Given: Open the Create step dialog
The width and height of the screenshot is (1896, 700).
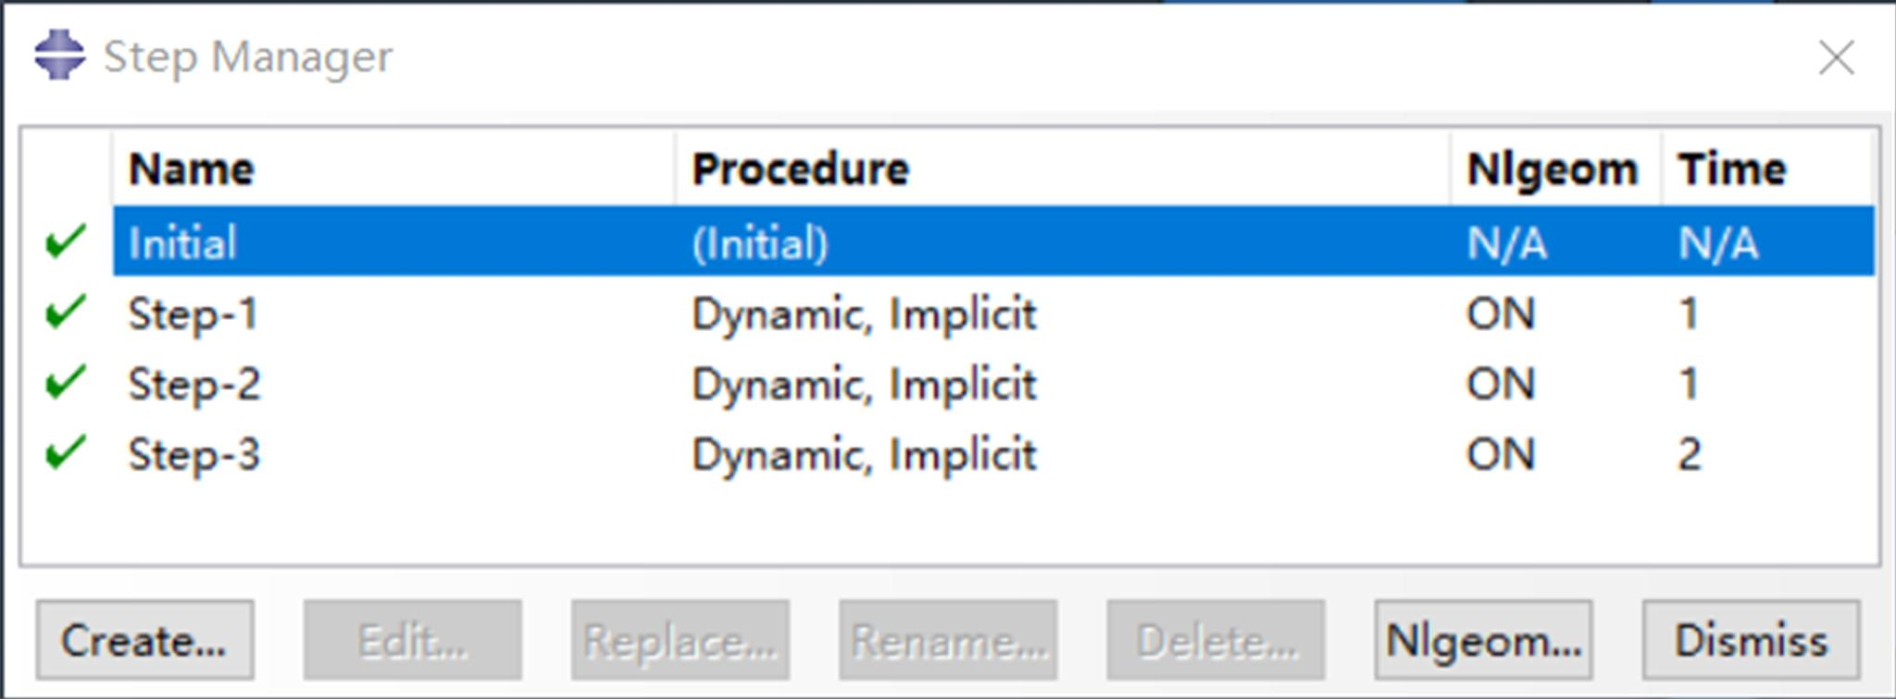Looking at the screenshot, I should pyautogui.click(x=144, y=640).
